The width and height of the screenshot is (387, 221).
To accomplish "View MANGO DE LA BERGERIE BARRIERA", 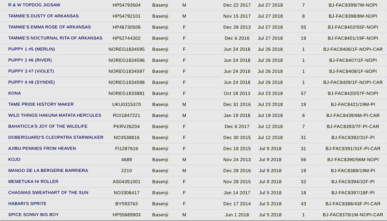I will [x=48, y=170].
